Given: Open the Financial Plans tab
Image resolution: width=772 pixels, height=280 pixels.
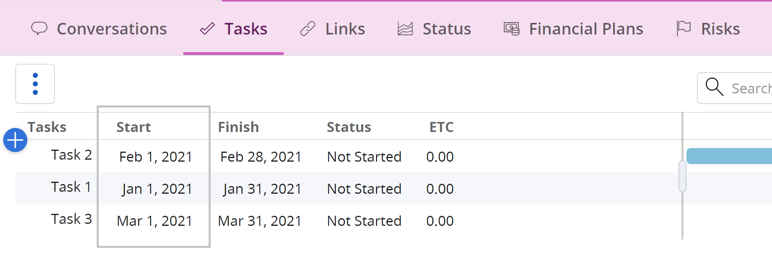Looking at the screenshot, I should tap(585, 29).
